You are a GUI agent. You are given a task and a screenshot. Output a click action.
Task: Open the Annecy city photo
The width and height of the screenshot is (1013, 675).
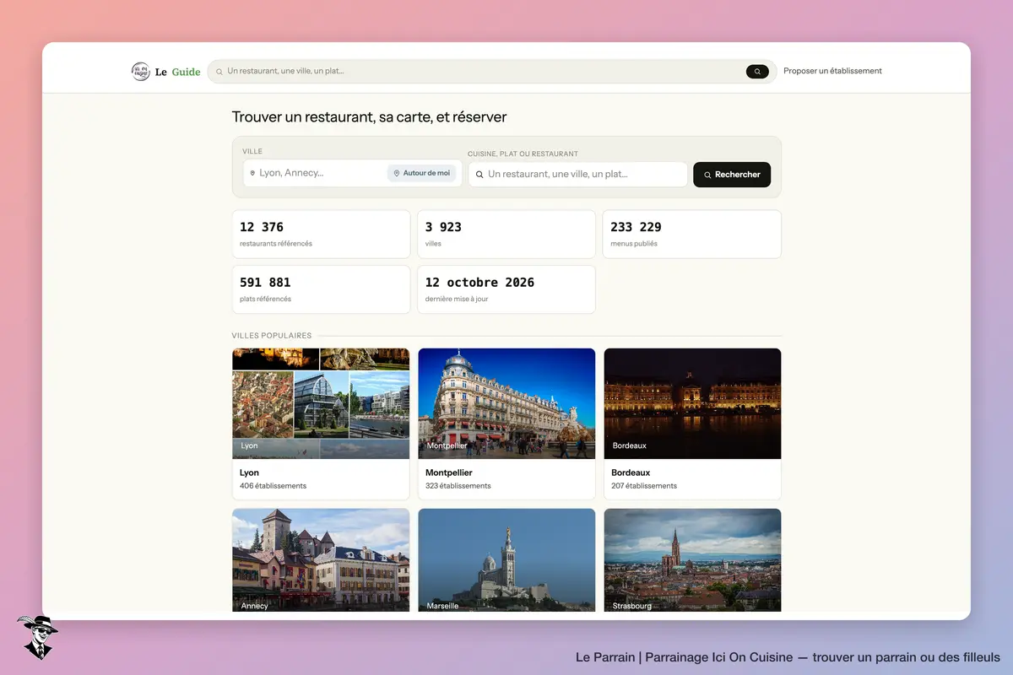[321, 560]
